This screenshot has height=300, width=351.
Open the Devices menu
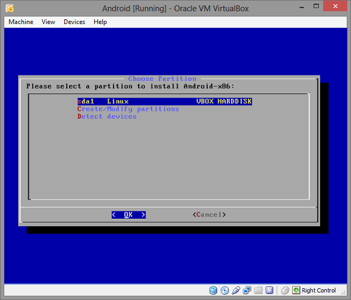pyautogui.click(x=74, y=22)
